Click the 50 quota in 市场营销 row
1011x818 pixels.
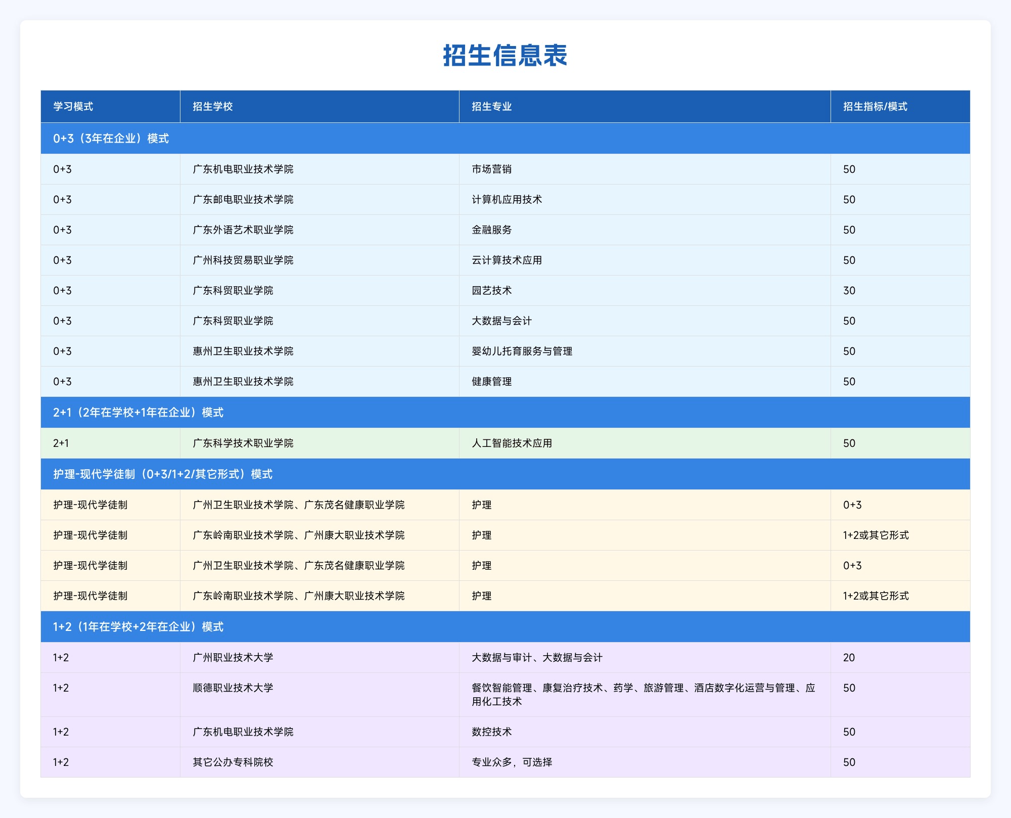[900, 169]
